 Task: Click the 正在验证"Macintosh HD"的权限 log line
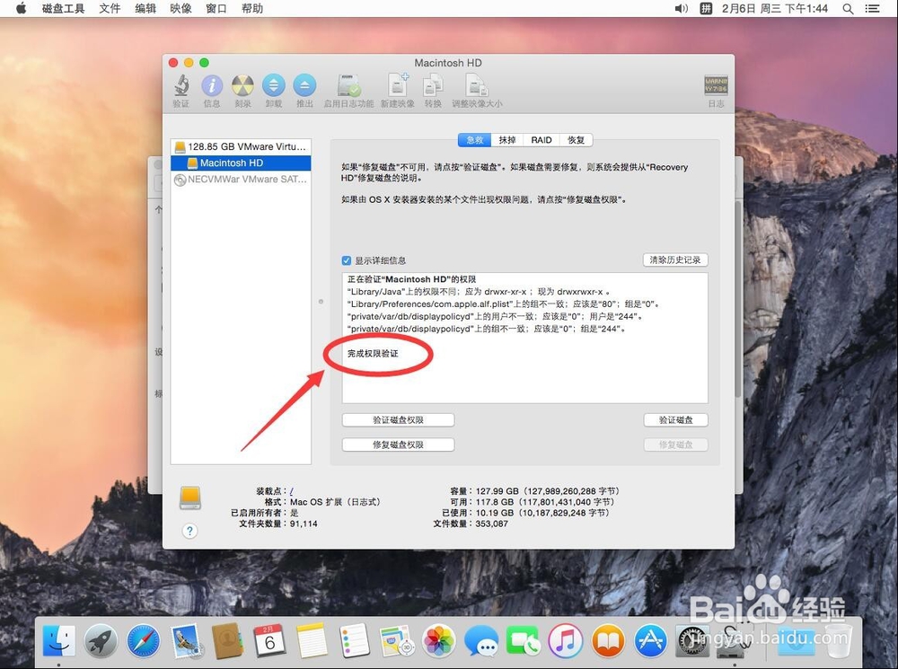click(x=412, y=279)
